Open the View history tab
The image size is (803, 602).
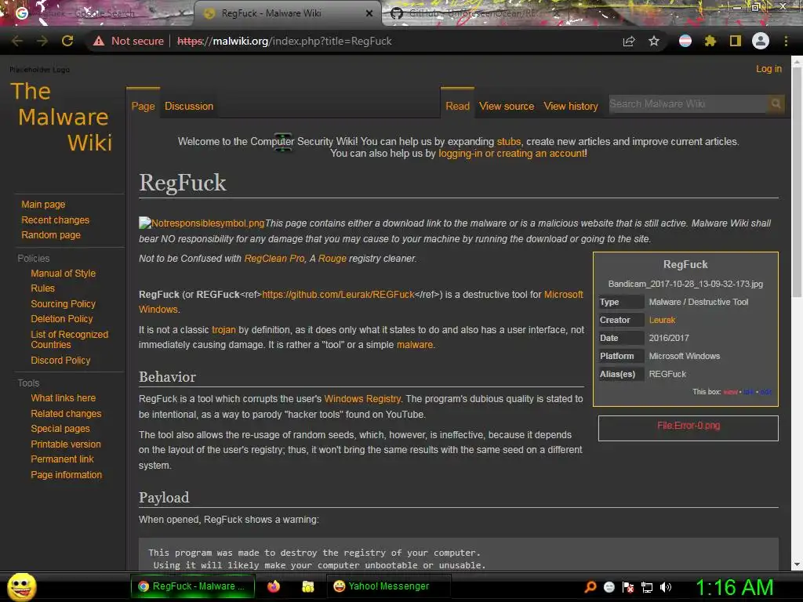coord(571,106)
